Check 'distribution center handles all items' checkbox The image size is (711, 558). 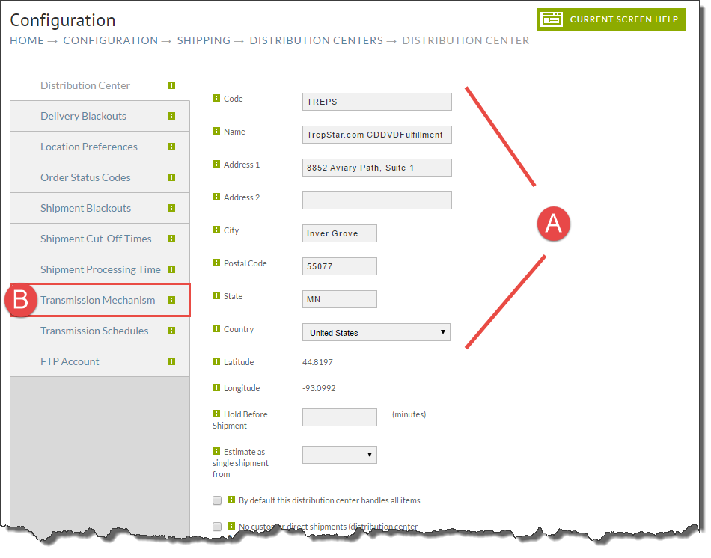pyautogui.click(x=217, y=500)
